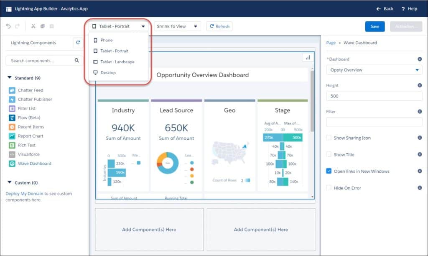The image size is (428, 256).
Task: Enable the Hide On Error checkbox
Action: click(329, 188)
